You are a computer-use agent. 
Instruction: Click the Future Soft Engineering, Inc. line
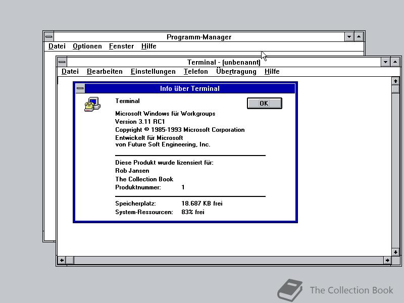(163, 144)
